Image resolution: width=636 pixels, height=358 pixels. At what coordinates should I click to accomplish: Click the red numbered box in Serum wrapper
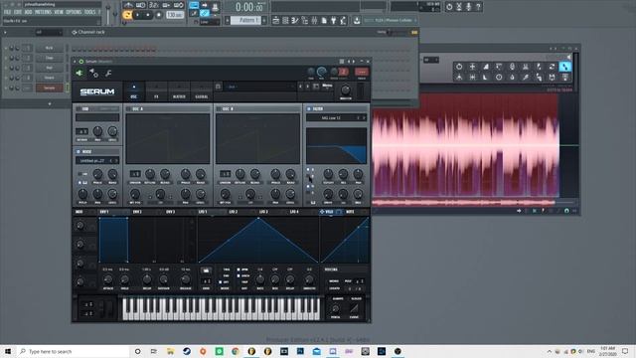[343, 72]
